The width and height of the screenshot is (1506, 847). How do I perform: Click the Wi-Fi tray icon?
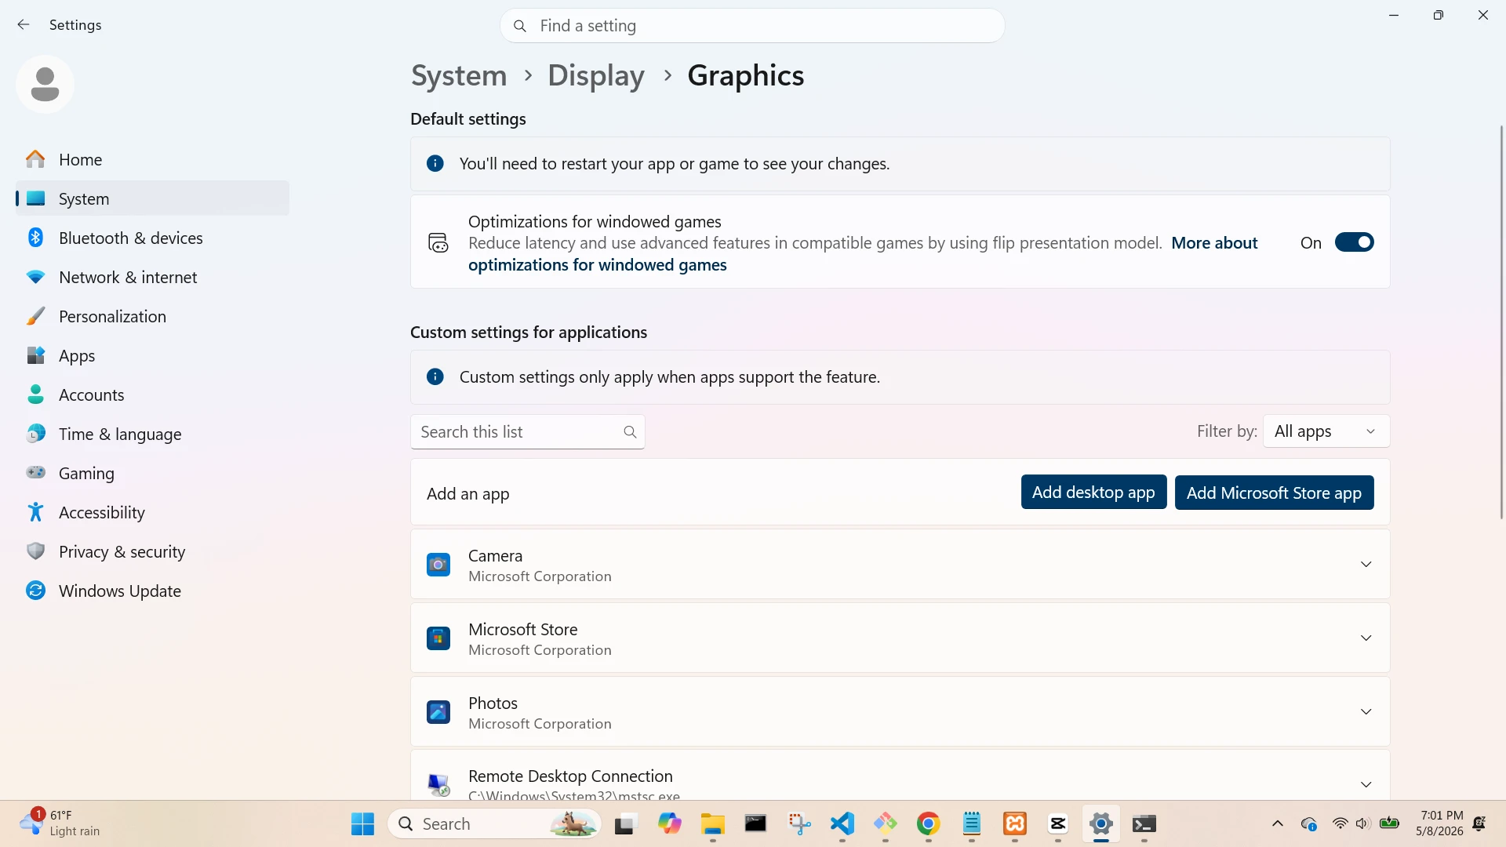coord(1340,823)
